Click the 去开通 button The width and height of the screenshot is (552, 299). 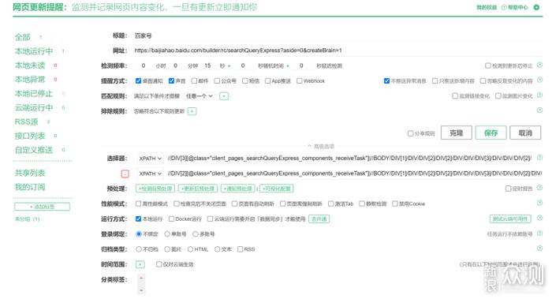point(319,219)
